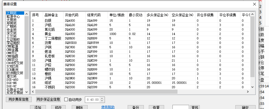Click the 备份 button
Viewport: 269px width, 109px height.
[135, 107]
